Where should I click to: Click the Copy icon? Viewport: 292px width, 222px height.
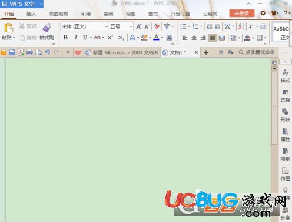pyautogui.click(x=22, y=38)
